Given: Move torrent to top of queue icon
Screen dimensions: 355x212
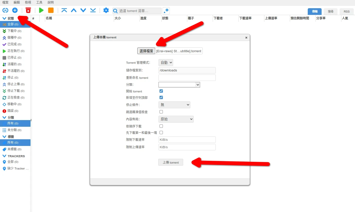Looking at the screenshot, I should click(x=64, y=10).
